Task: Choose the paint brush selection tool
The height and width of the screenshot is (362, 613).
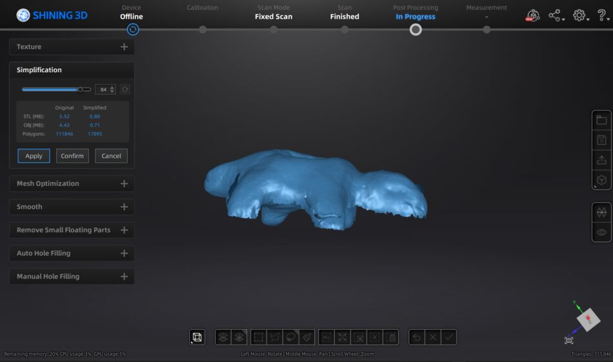Action: [x=307, y=337]
